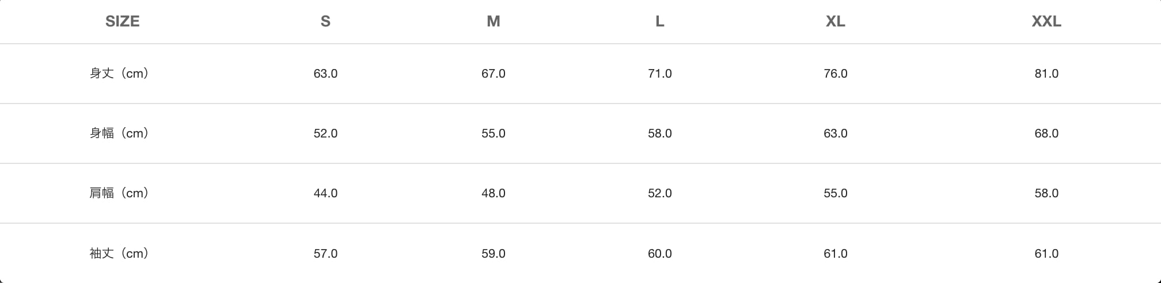Screen dimensions: 1161x283
Task: Select 身幅 value 58.0 for size L
Action: (x=659, y=133)
